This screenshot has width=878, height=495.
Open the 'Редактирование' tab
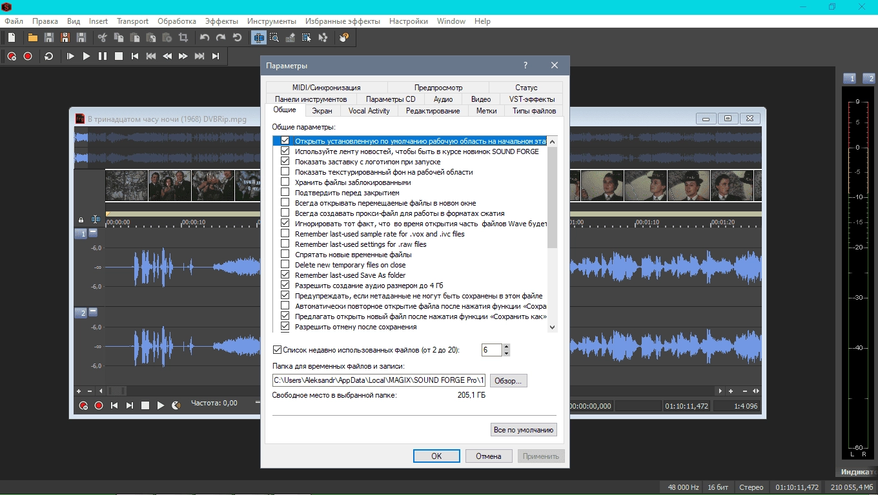click(433, 111)
